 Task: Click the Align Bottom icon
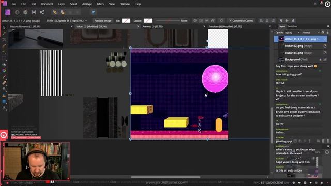[293, 21]
